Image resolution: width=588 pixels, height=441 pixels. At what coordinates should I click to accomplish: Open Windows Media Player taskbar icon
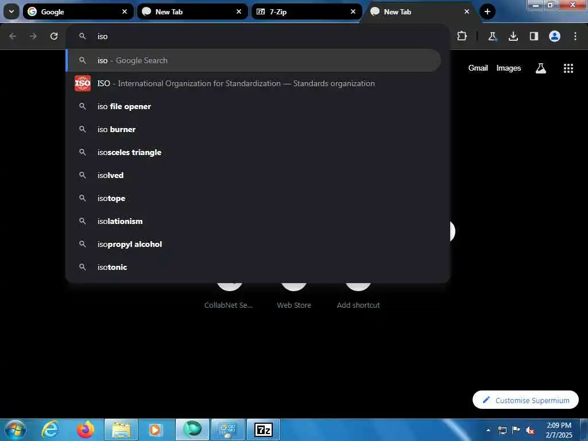click(156, 430)
